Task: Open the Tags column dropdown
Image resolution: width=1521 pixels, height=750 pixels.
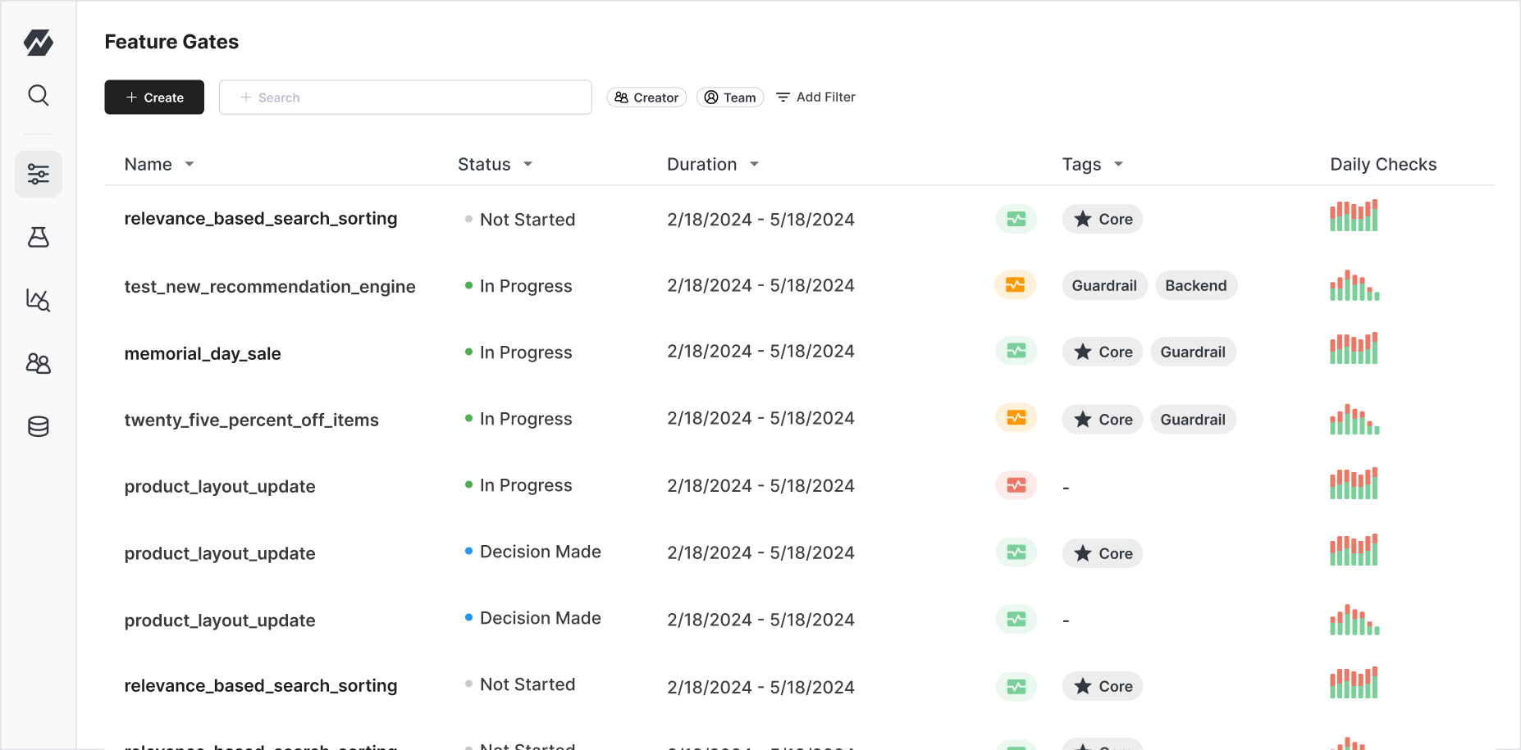Action: [1118, 164]
